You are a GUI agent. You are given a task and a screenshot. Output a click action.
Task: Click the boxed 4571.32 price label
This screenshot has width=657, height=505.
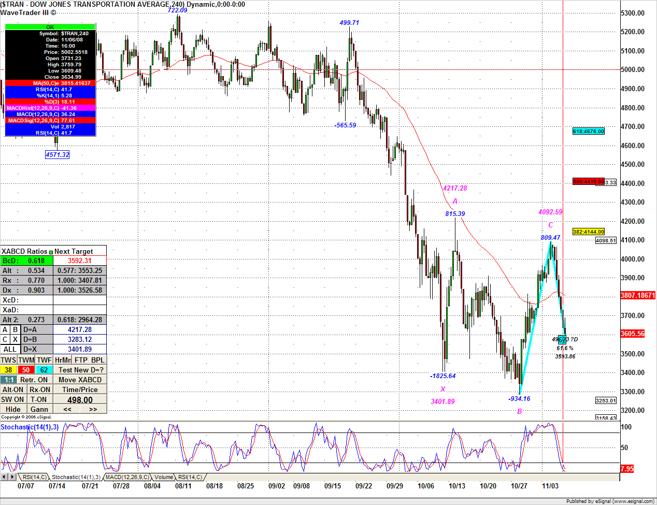point(58,154)
